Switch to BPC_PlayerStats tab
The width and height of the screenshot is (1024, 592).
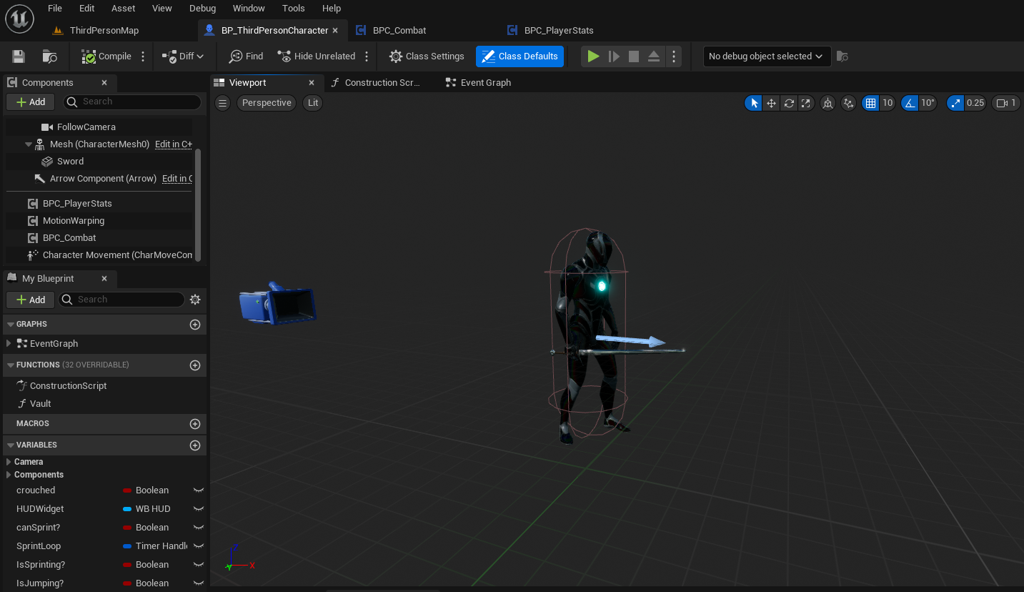[559, 31]
